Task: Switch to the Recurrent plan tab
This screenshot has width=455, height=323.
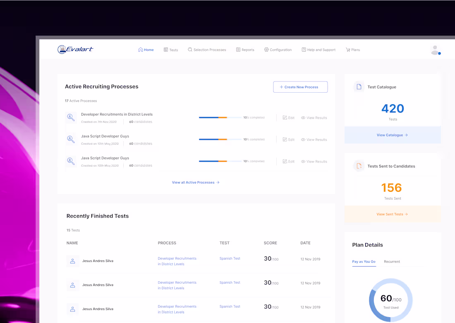Action: tap(392, 261)
